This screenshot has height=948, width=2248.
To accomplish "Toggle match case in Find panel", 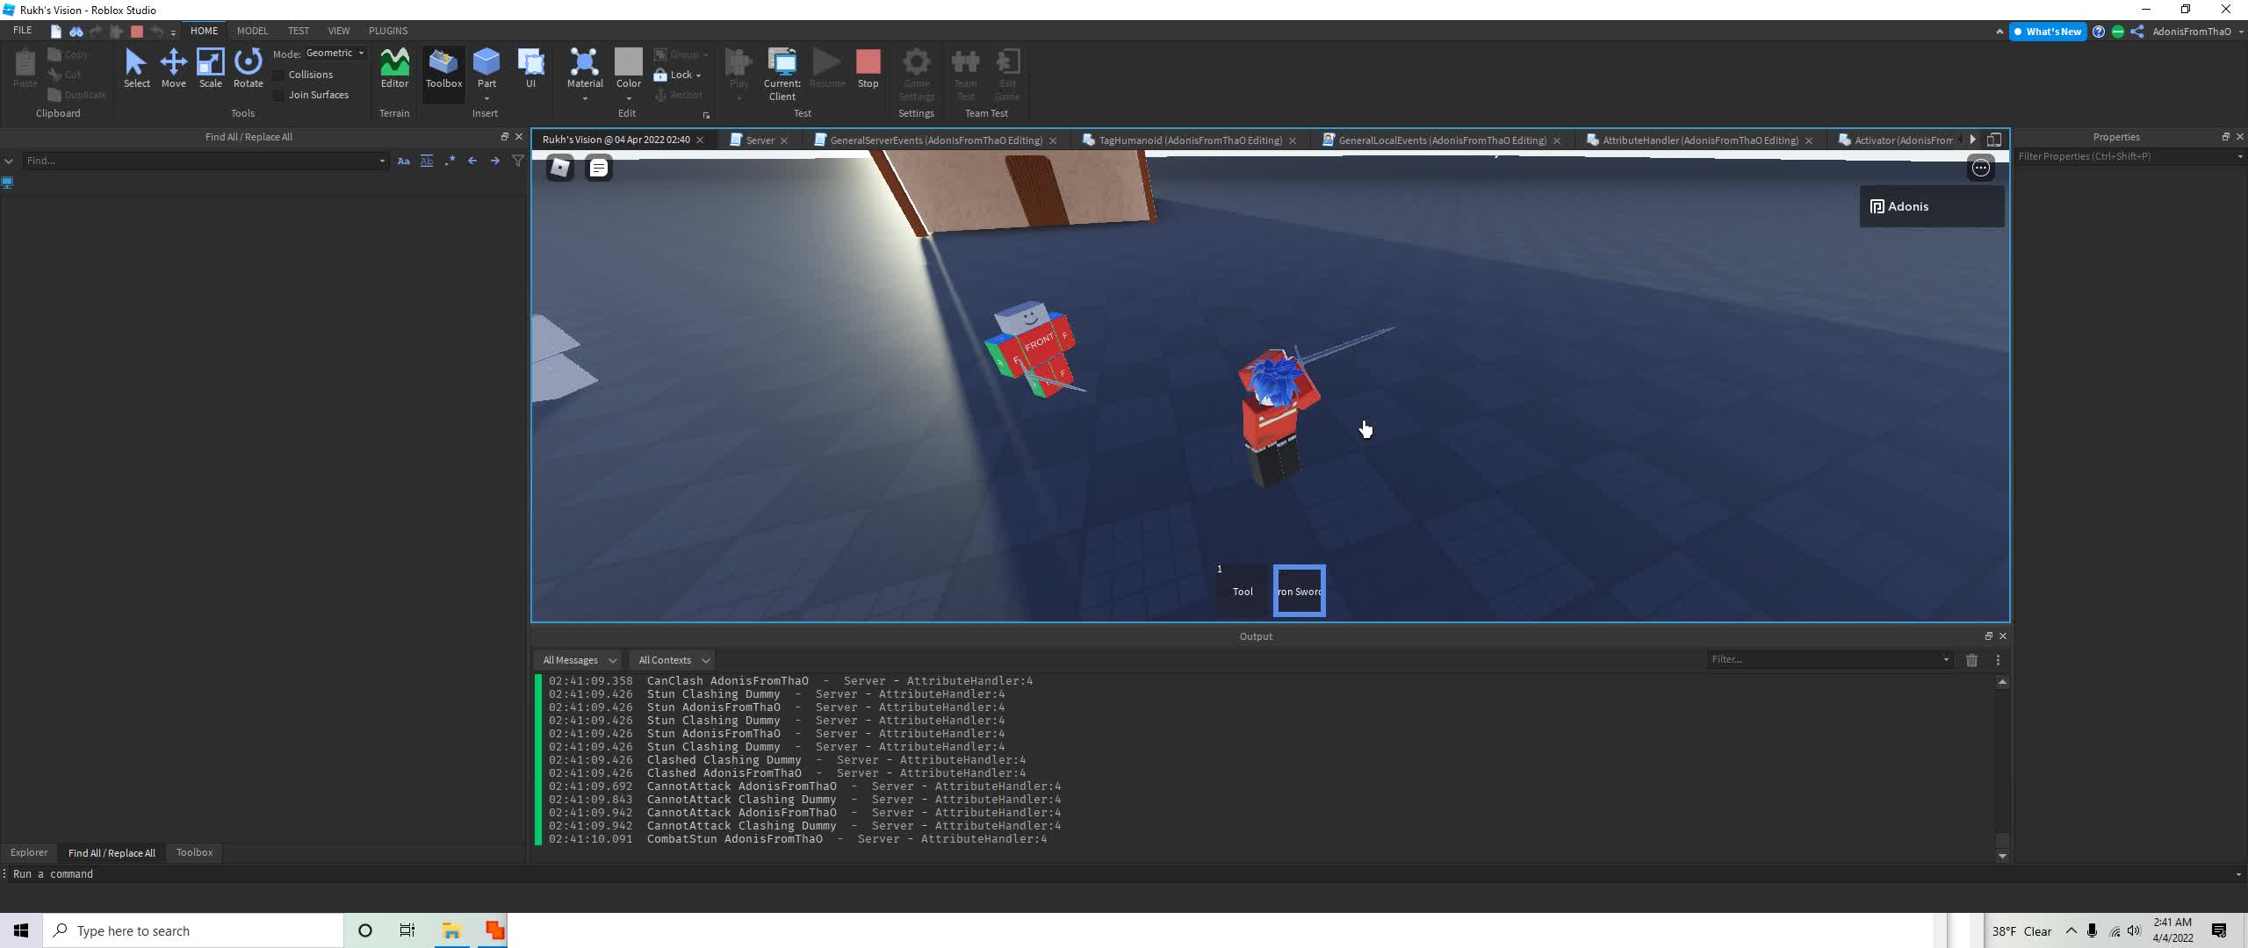I will click(x=403, y=161).
